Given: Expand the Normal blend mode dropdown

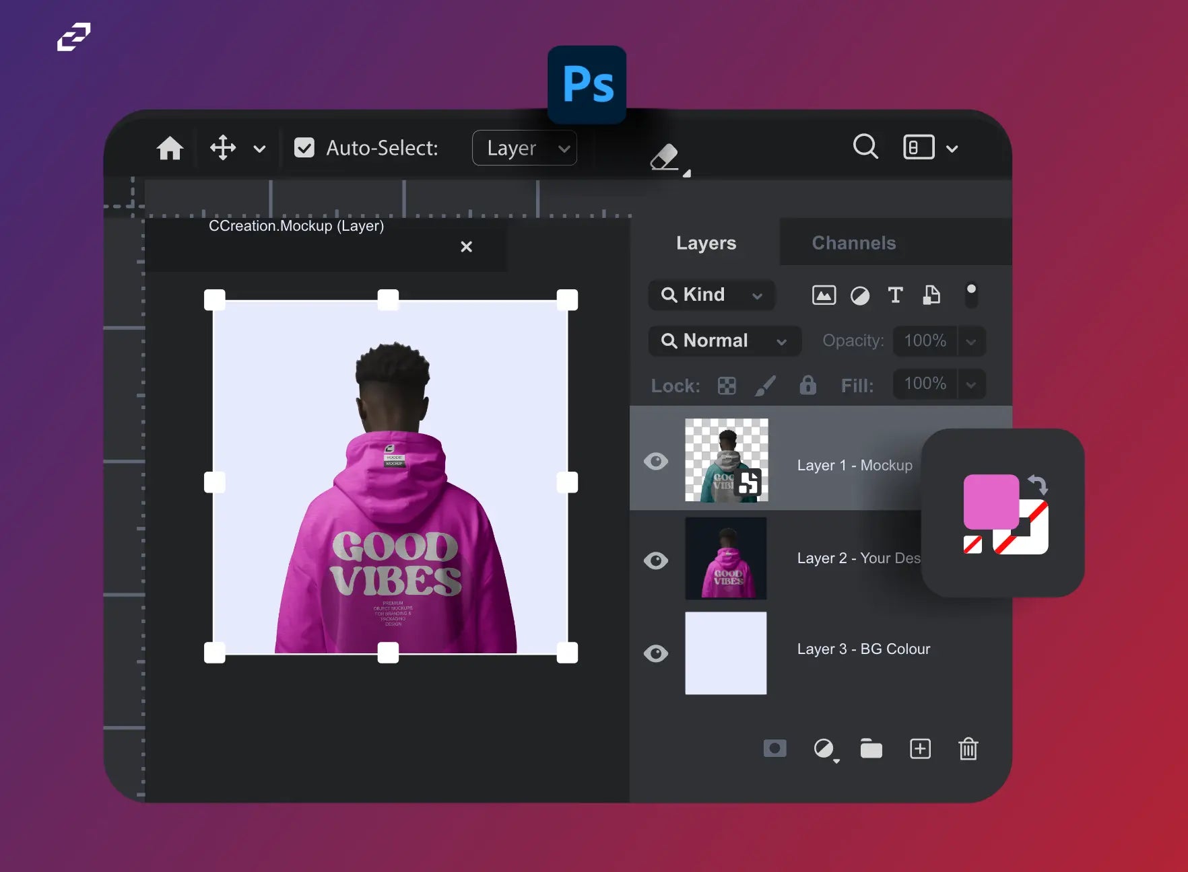Looking at the screenshot, I should click(x=724, y=341).
